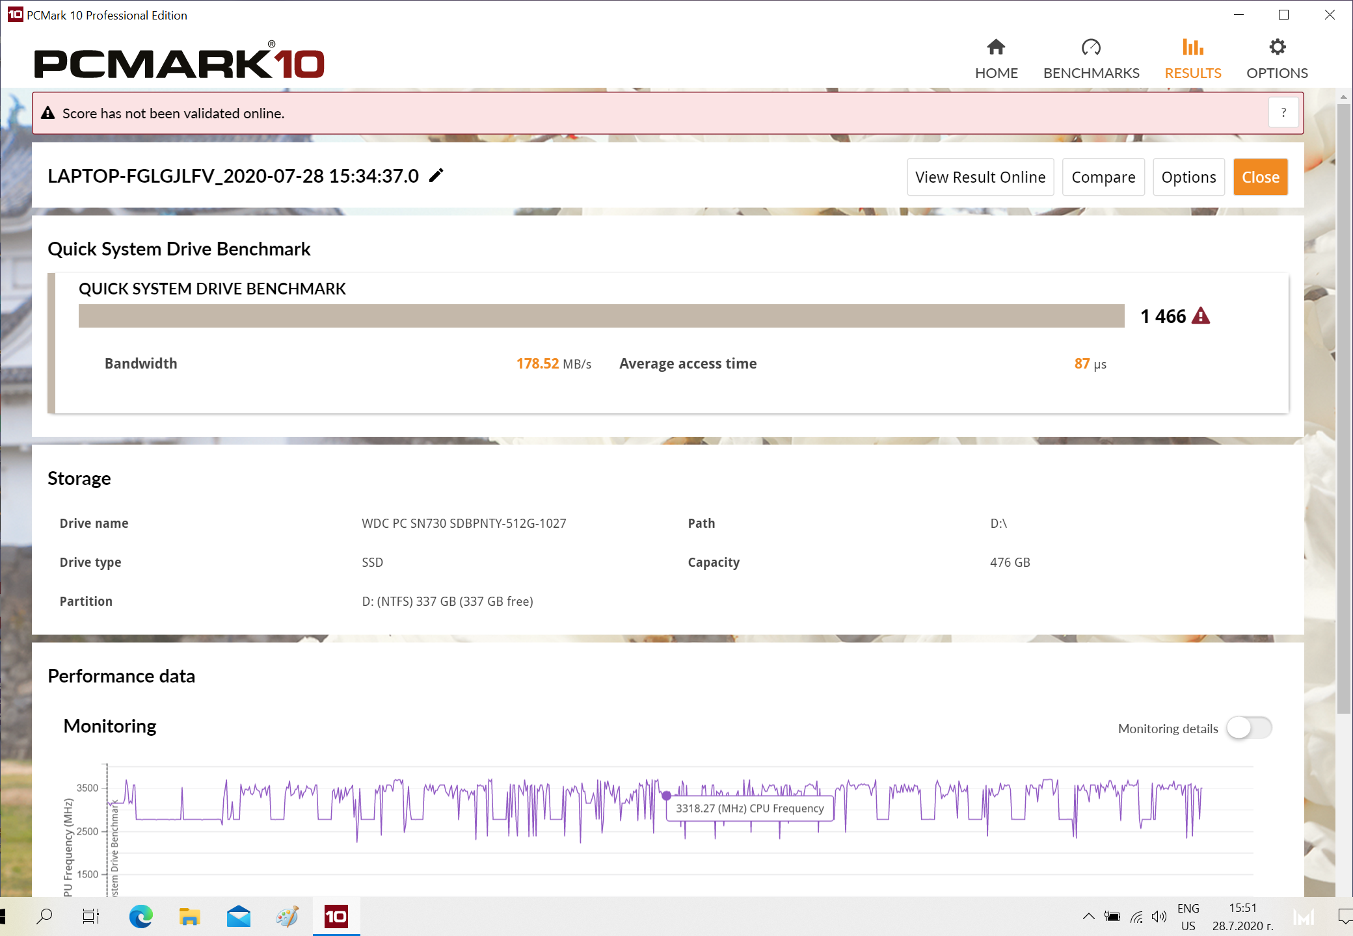
Task: Click the vertical scrollbar thumb
Action: (x=1343, y=409)
